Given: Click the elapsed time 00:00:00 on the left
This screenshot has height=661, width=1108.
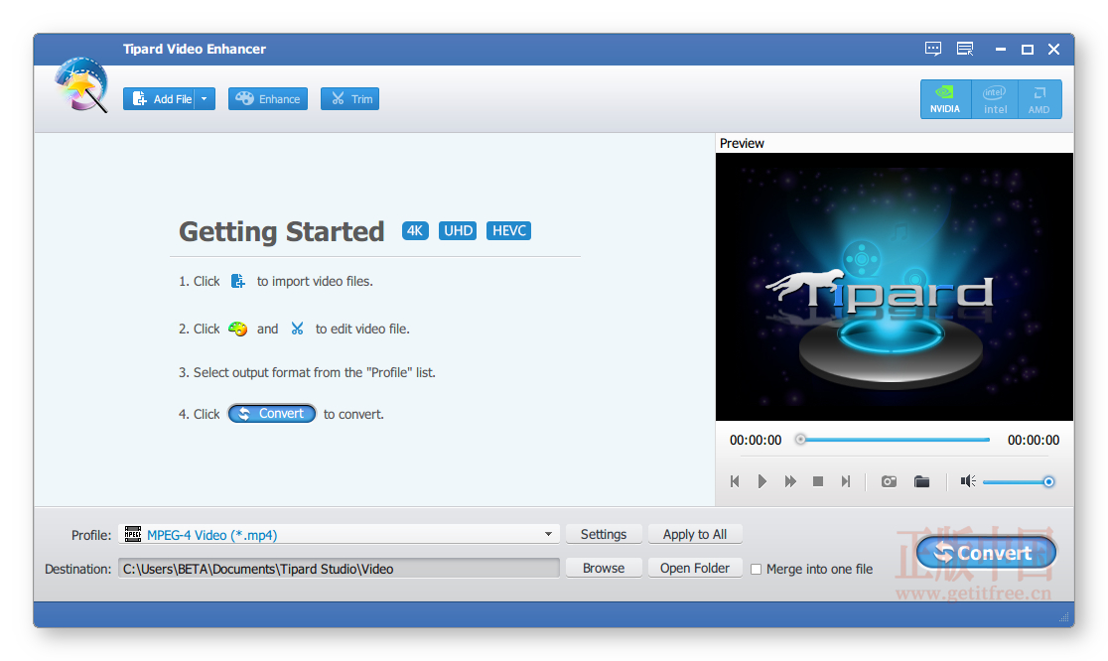Looking at the screenshot, I should pyautogui.click(x=756, y=440).
